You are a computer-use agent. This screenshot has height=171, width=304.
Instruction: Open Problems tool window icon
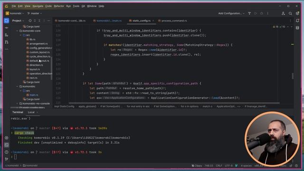click(6, 152)
